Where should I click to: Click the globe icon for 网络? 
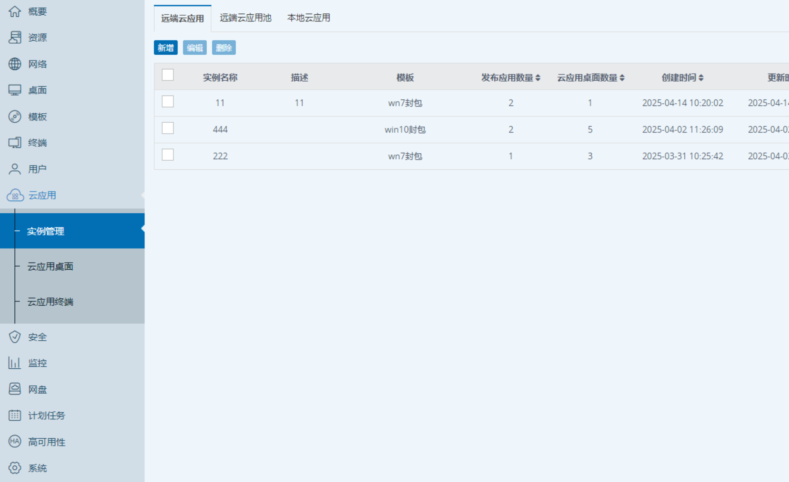click(15, 64)
